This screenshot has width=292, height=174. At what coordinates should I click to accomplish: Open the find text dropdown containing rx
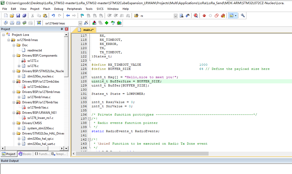click(x=176, y=16)
